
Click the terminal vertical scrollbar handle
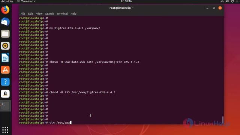pos(223,120)
